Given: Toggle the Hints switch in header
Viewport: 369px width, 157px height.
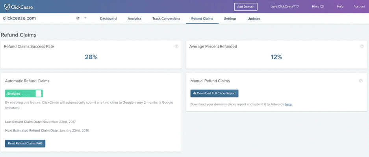Looking at the screenshot, I should click(x=322, y=7).
